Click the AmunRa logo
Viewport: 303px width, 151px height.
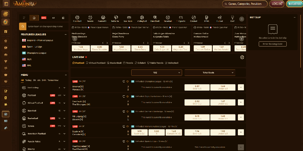point(25,4)
